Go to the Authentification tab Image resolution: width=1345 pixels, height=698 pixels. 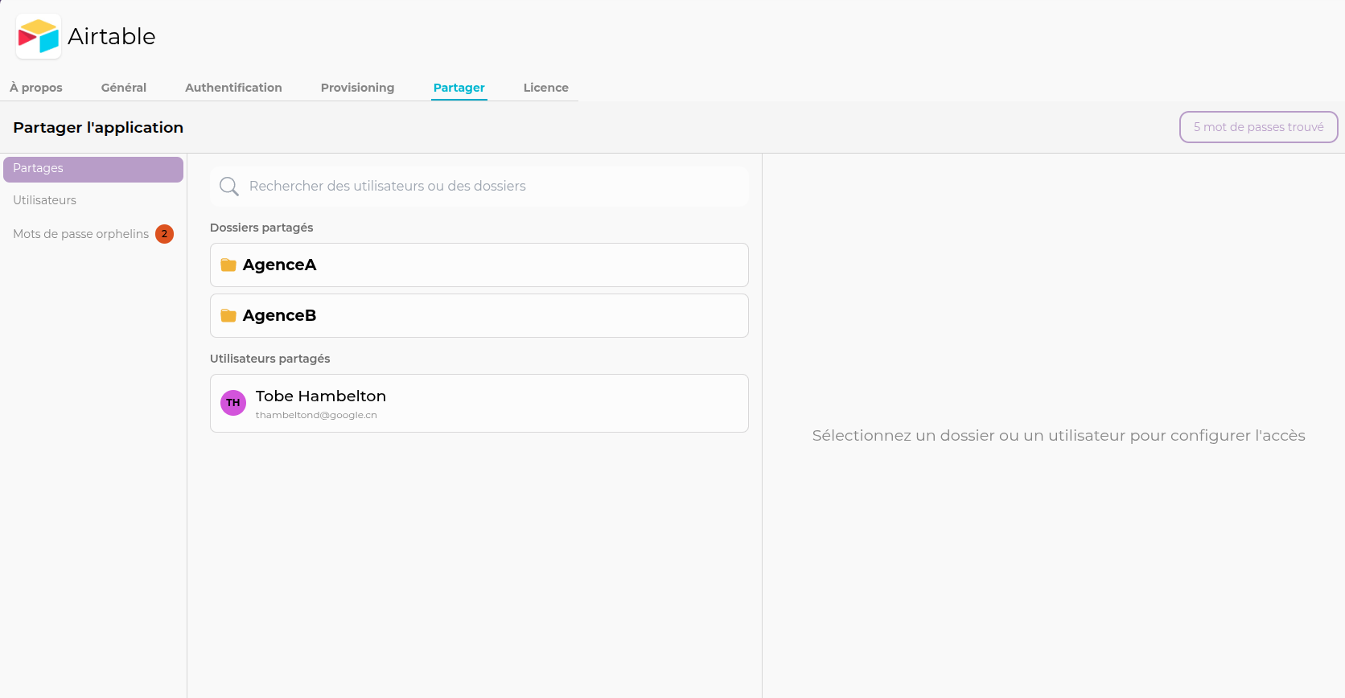coord(233,88)
